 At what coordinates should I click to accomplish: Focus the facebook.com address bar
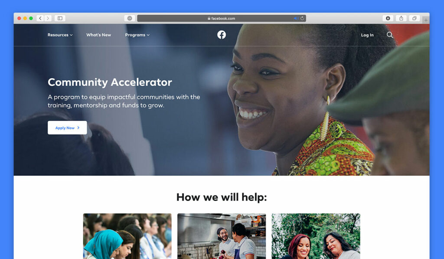(x=222, y=18)
